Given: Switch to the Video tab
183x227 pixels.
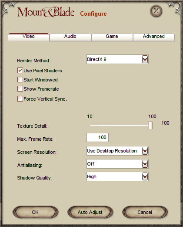Looking at the screenshot, I should coord(29,37).
